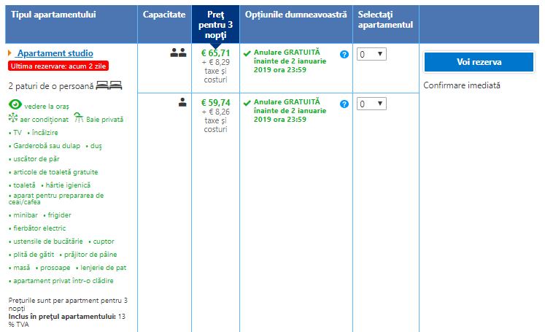Click the air conditioning snowflake icon
This screenshot has height=332, width=545.
tap(12, 119)
